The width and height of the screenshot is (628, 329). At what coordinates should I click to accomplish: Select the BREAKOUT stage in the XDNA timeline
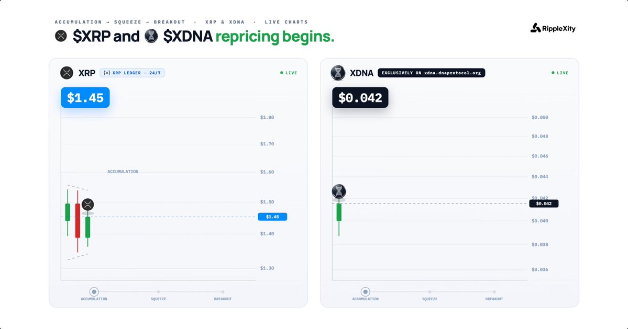click(x=494, y=296)
